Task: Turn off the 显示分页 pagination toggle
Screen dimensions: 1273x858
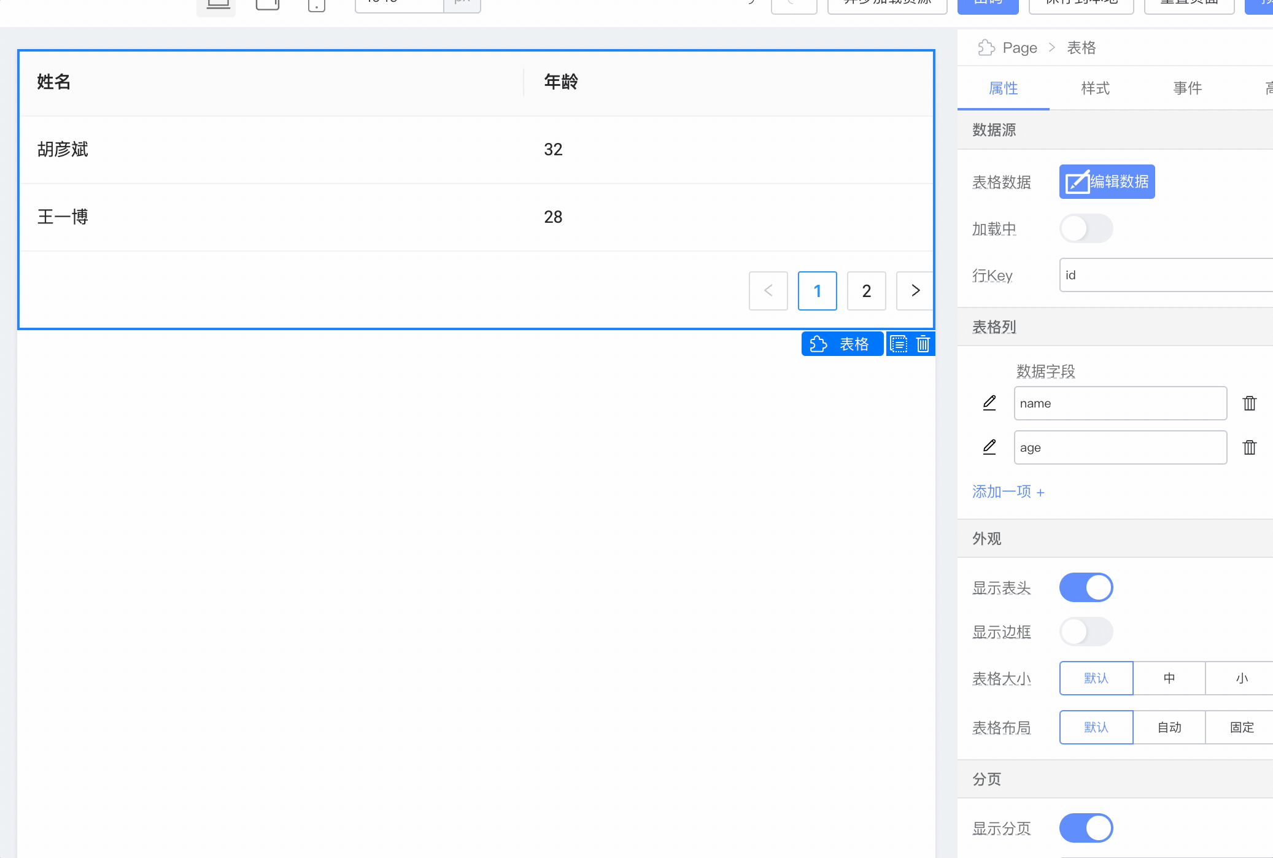Action: (x=1086, y=828)
